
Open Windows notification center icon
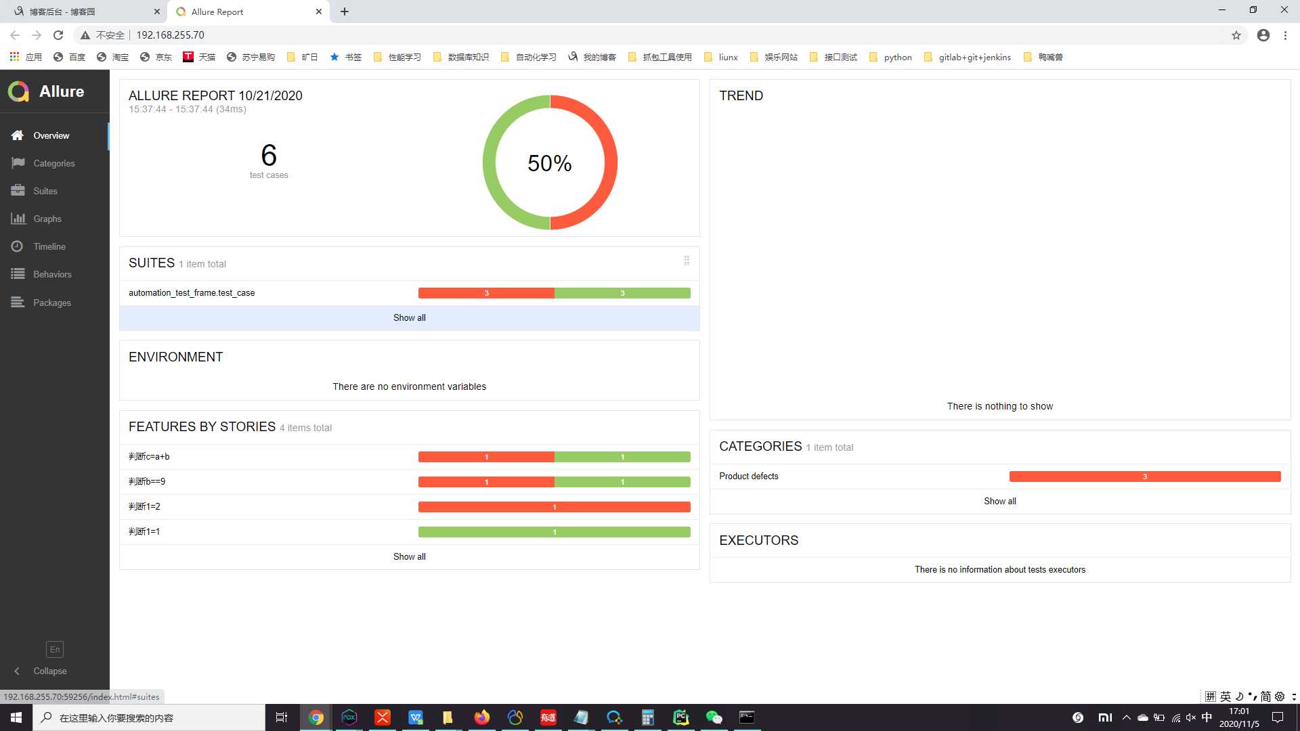coord(1278,717)
